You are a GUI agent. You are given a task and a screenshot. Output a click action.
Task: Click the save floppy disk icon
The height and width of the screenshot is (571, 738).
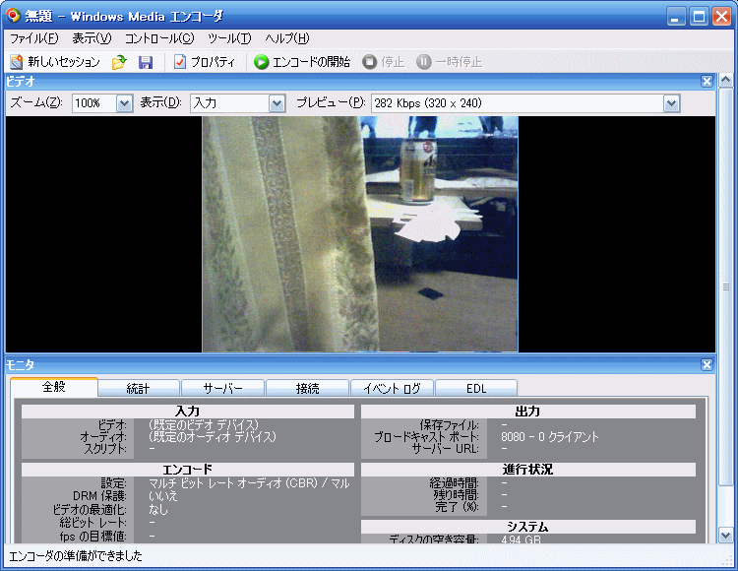(146, 62)
